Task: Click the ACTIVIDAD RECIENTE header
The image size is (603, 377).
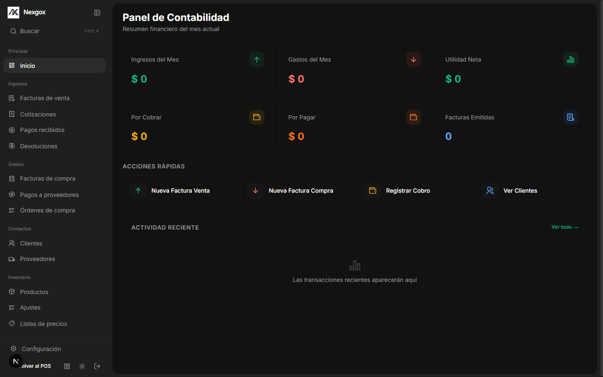Action: [165, 227]
